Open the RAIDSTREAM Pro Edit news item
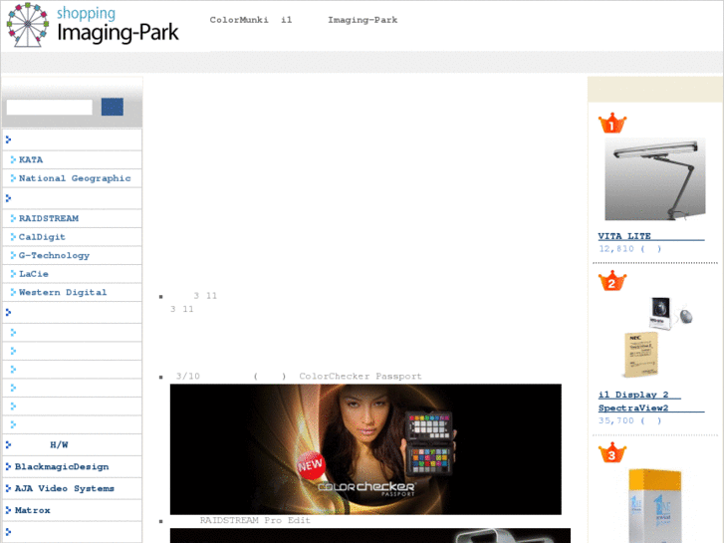Screen dimensions: 724x543 pyautogui.click(x=255, y=520)
